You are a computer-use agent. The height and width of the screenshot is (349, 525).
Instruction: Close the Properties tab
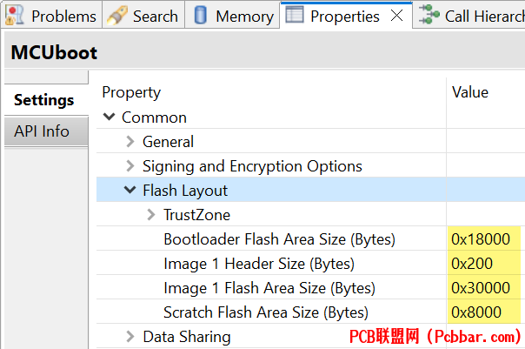(x=396, y=16)
